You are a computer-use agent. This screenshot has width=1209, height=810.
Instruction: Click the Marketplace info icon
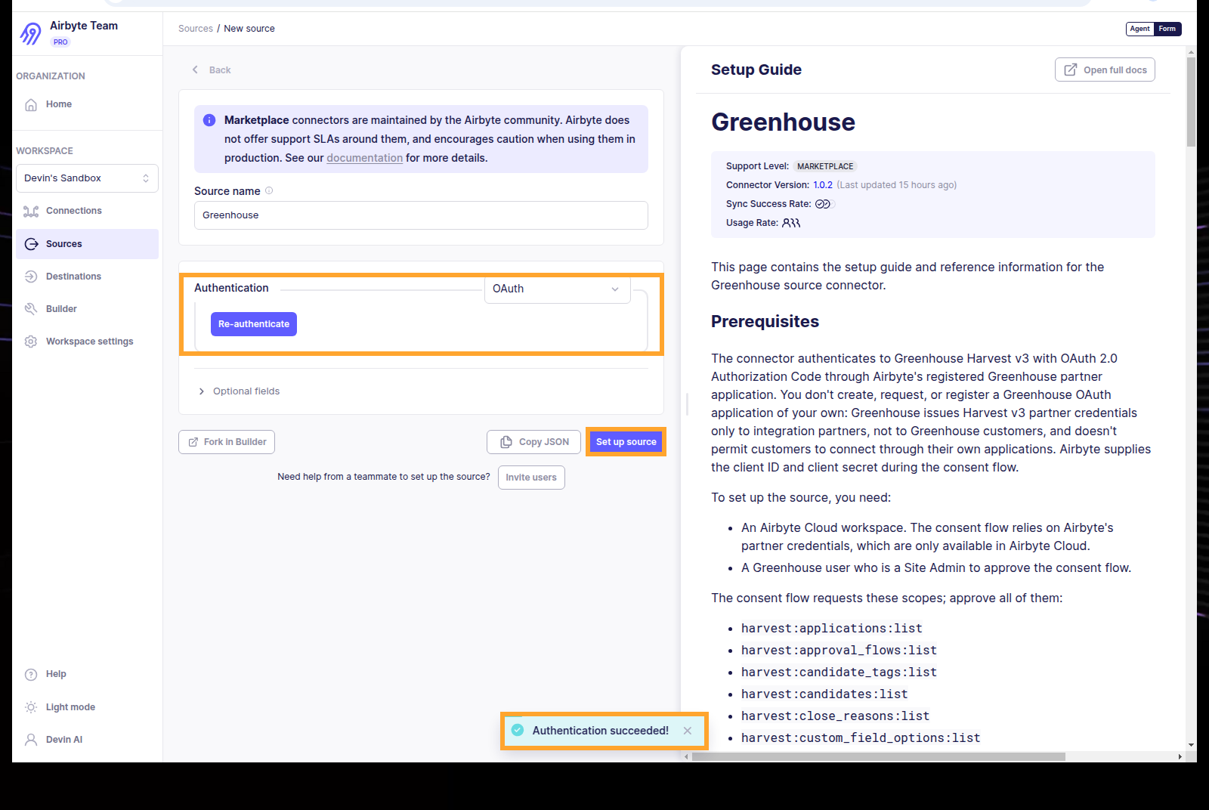point(209,120)
